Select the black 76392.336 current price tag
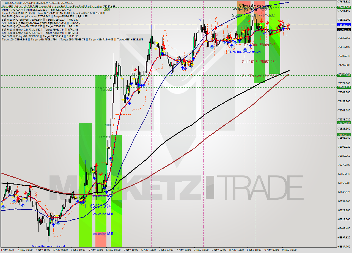Screen dimensions: 352x253 click(344, 30)
